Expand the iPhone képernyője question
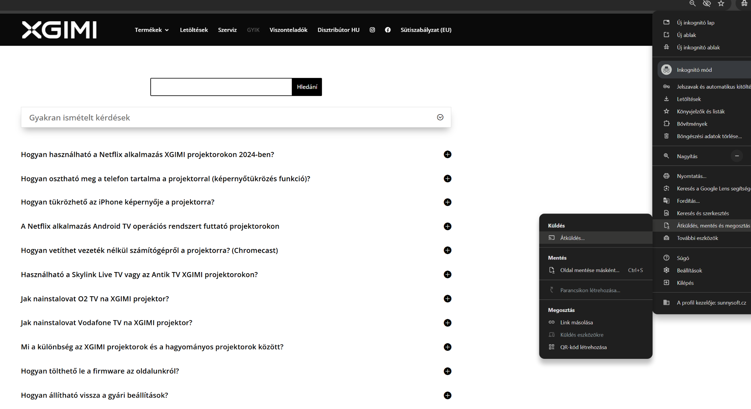The width and height of the screenshot is (751, 409). pos(447,202)
